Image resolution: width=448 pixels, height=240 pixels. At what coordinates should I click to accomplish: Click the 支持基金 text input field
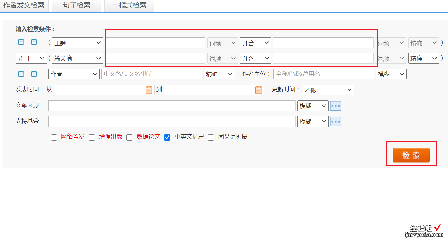172,121
